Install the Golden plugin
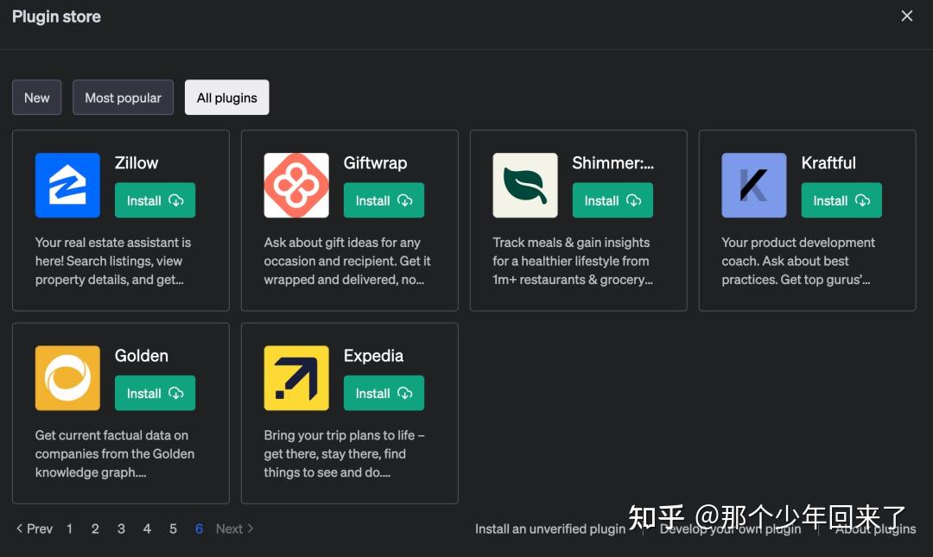This screenshot has width=933, height=557. tap(155, 393)
